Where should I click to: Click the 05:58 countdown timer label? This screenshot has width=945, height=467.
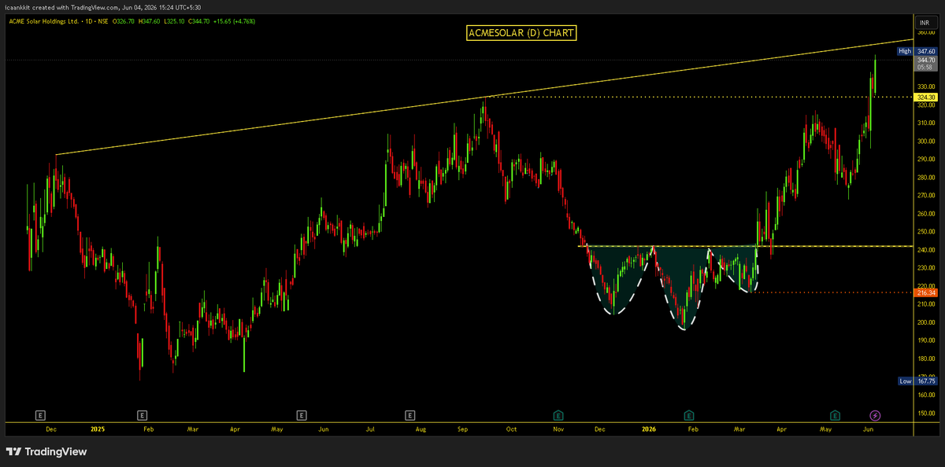tap(925, 68)
